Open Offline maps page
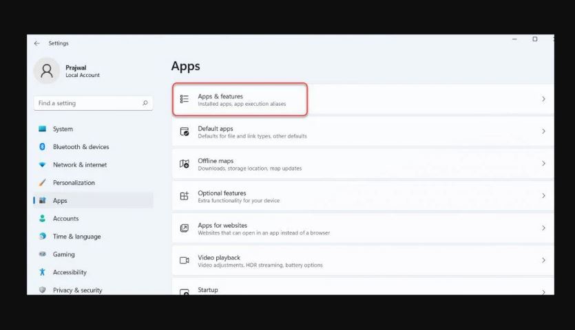The width and height of the screenshot is (575, 330). (363, 164)
